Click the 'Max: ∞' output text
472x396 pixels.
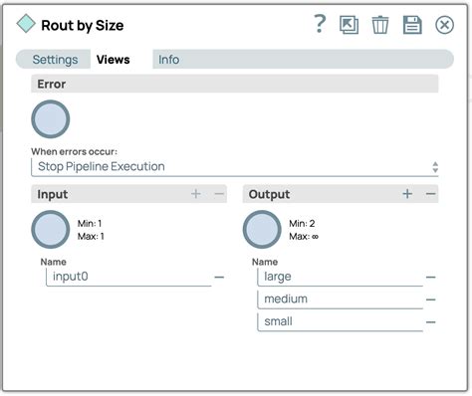tap(304, 237)
